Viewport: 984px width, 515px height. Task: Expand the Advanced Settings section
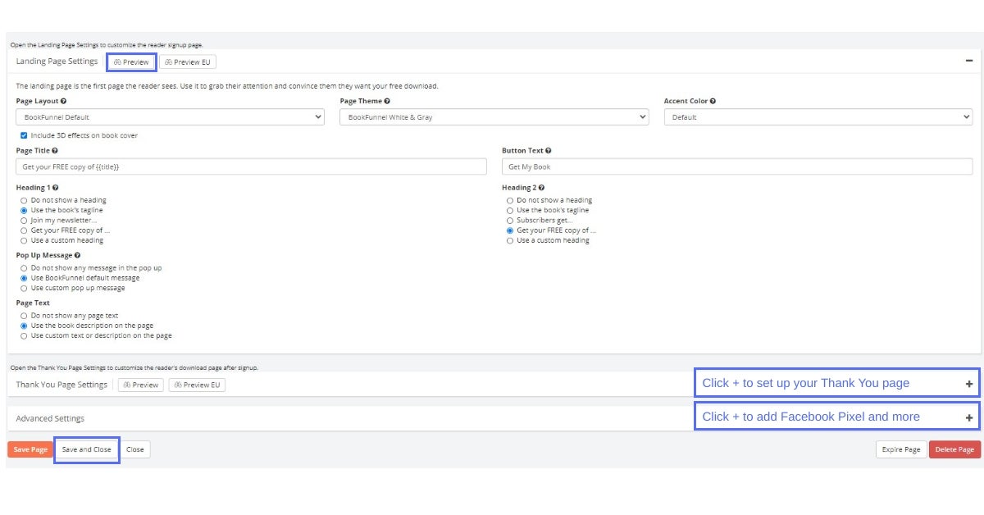point(968,418)
